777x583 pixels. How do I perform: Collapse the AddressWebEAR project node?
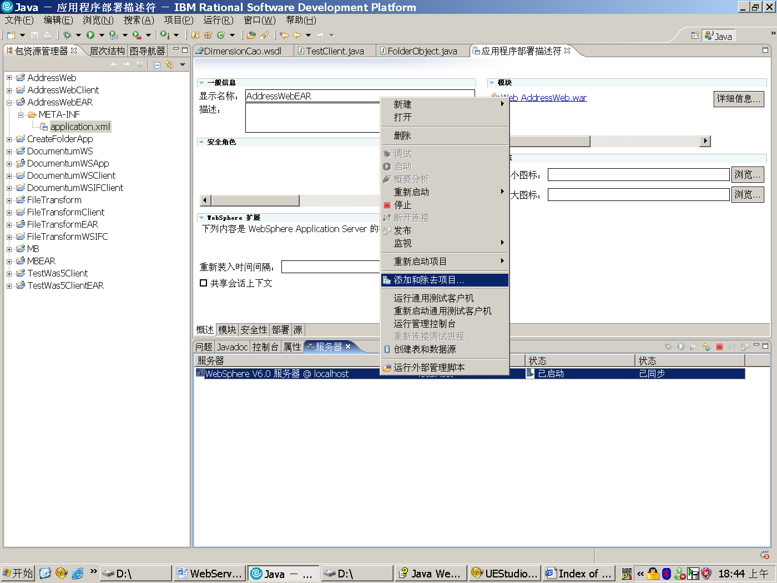pos(9,102)
